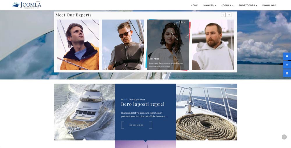Click the scroll-to-top arrow icon

pos(284,137)
